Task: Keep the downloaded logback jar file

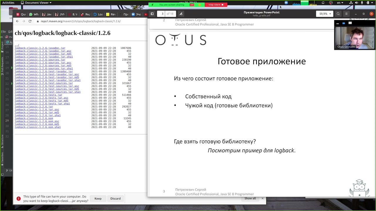Action: (x=98, y=199)
